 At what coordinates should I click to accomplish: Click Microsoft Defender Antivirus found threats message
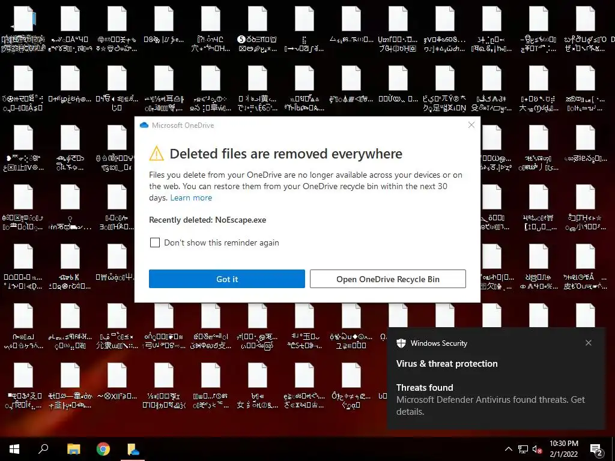coord(490,406)
